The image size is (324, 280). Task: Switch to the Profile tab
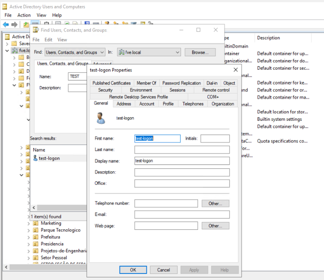(168, 104)
